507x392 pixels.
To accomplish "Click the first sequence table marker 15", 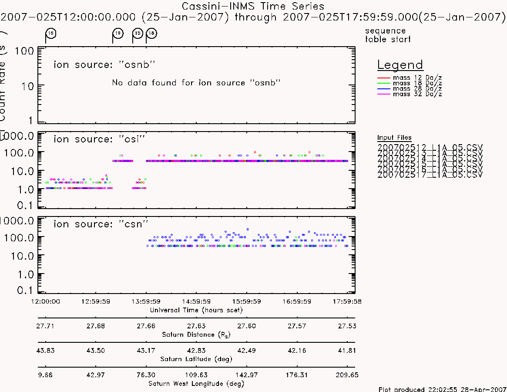I will [51, 34].
